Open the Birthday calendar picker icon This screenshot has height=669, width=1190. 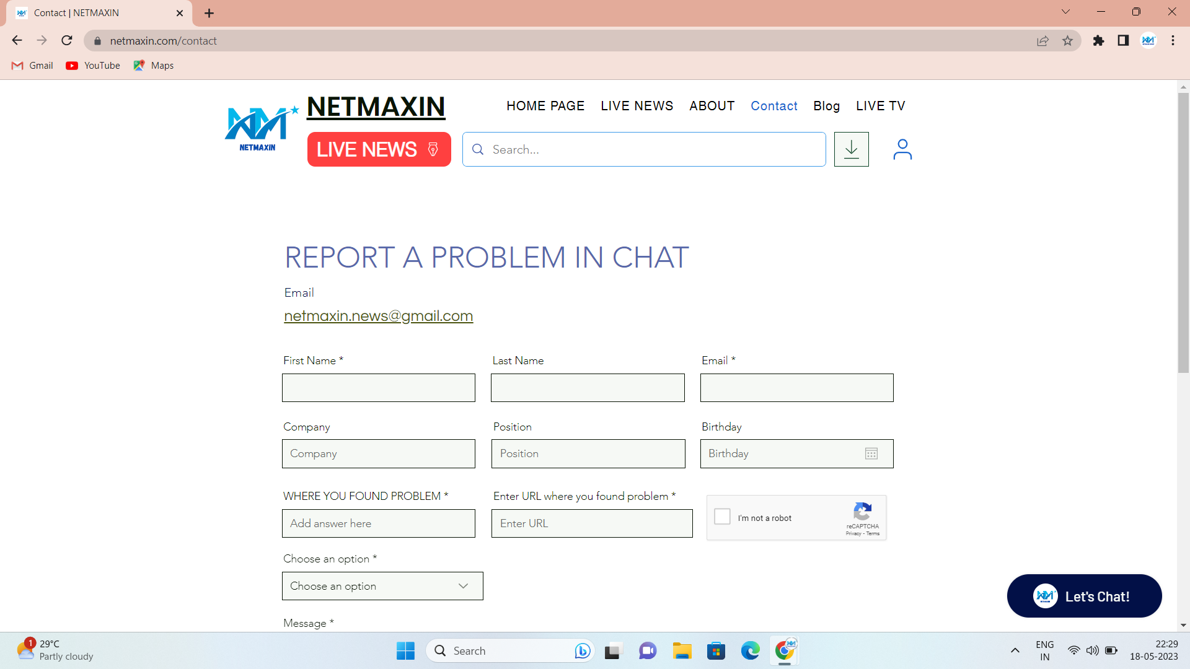[871, 453]
